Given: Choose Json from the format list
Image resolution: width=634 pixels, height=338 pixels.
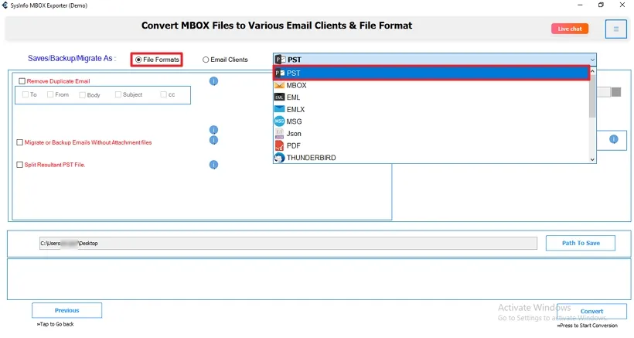Looking at the screenshot, I should click(x=431, y=133).
